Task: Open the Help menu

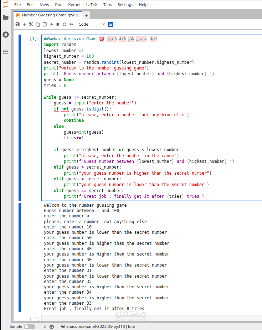Action: click(143, 5)
